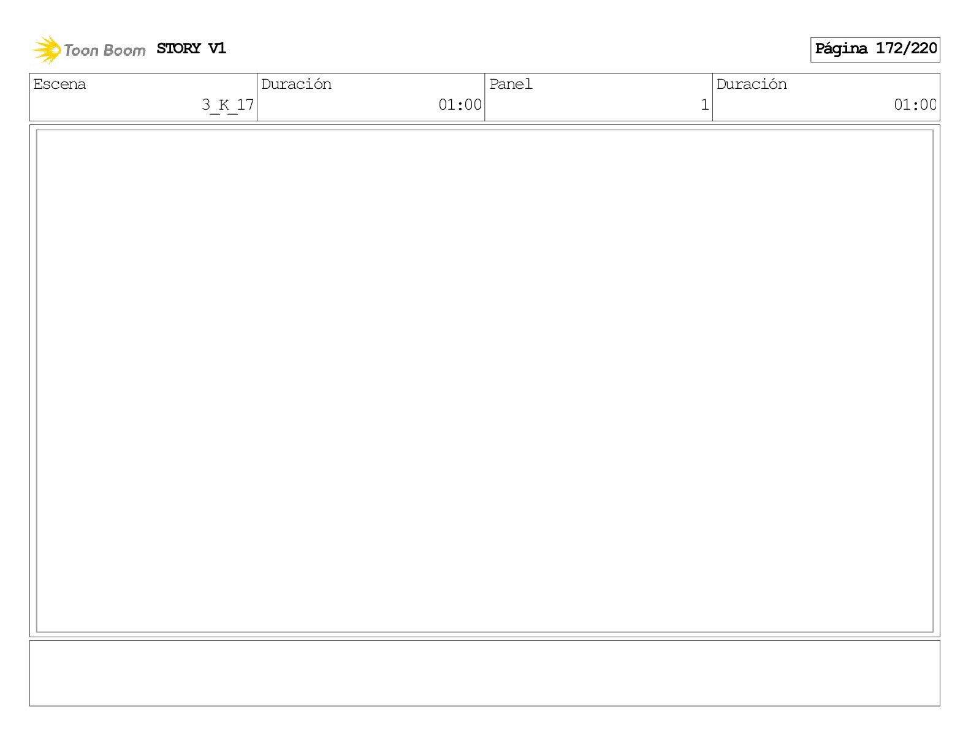Click the Duración label beside Escena

point(296,84)
